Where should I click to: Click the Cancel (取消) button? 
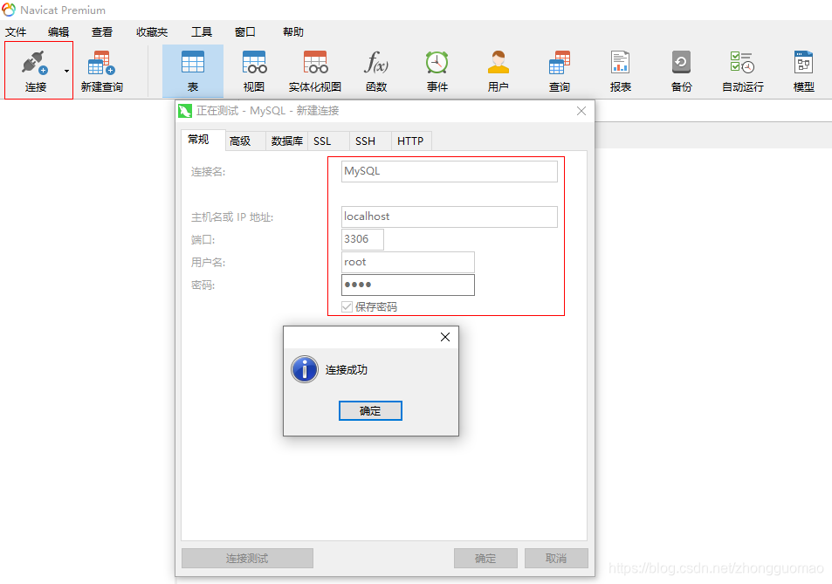pos(556,558)
